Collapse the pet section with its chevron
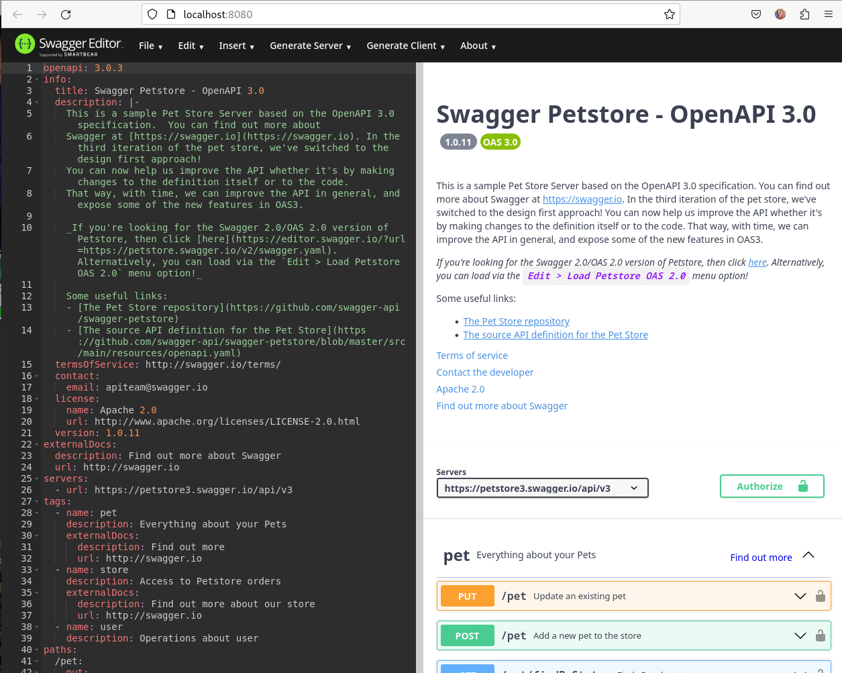The height and width of the screenshot is (673, 842). (808, 556)
